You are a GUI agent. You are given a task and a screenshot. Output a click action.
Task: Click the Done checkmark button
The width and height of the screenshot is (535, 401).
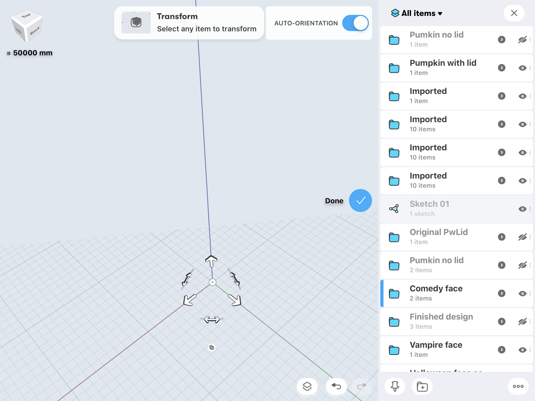pyautogui.click(x=360, y=200)
